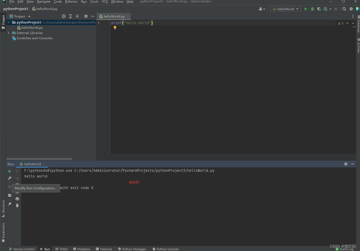Click Restore Layout icon in Run panel

point(10,195)
